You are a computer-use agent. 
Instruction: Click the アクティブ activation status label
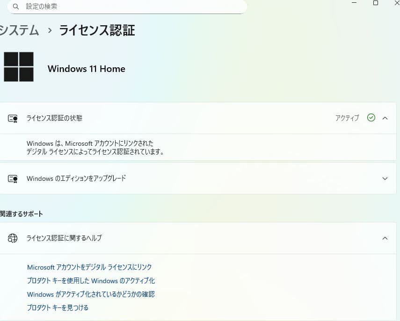click(x=347, y=118)
